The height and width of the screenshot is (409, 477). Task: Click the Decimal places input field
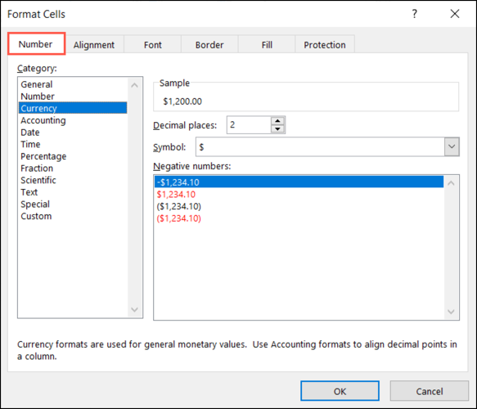coord(249,125)
